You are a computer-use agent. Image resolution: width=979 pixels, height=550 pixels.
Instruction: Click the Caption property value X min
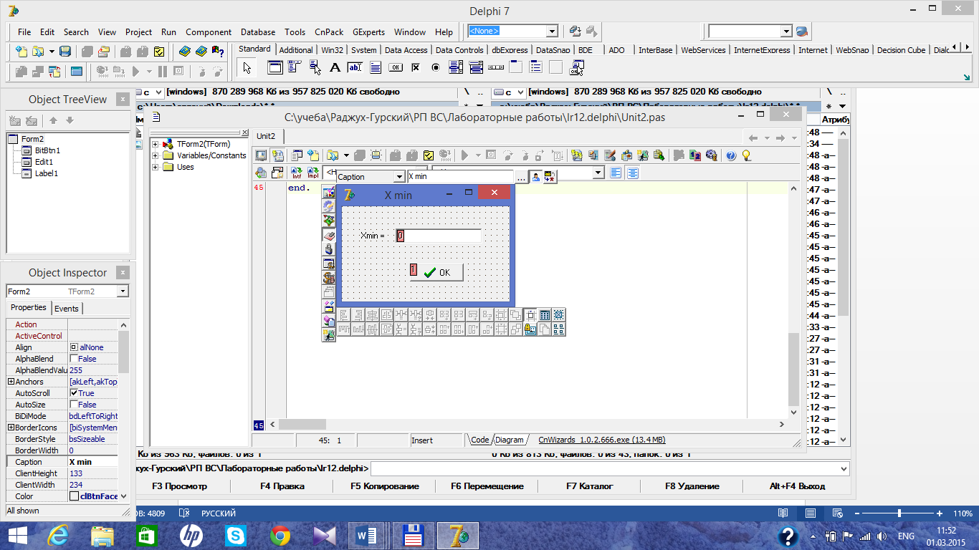(93, 462)
